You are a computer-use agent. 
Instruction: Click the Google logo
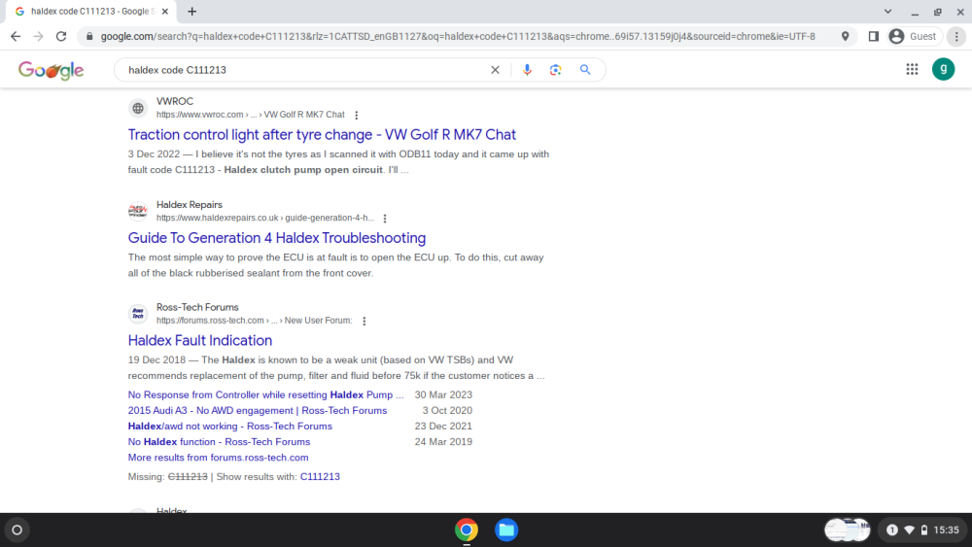point(51,70)
